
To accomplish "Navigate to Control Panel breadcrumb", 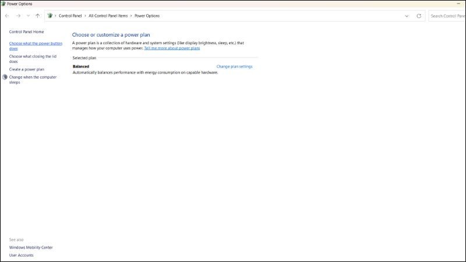I will click(69, 16).
